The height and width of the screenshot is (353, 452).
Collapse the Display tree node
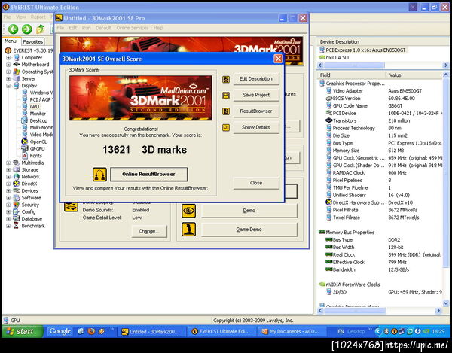(8, 86)
